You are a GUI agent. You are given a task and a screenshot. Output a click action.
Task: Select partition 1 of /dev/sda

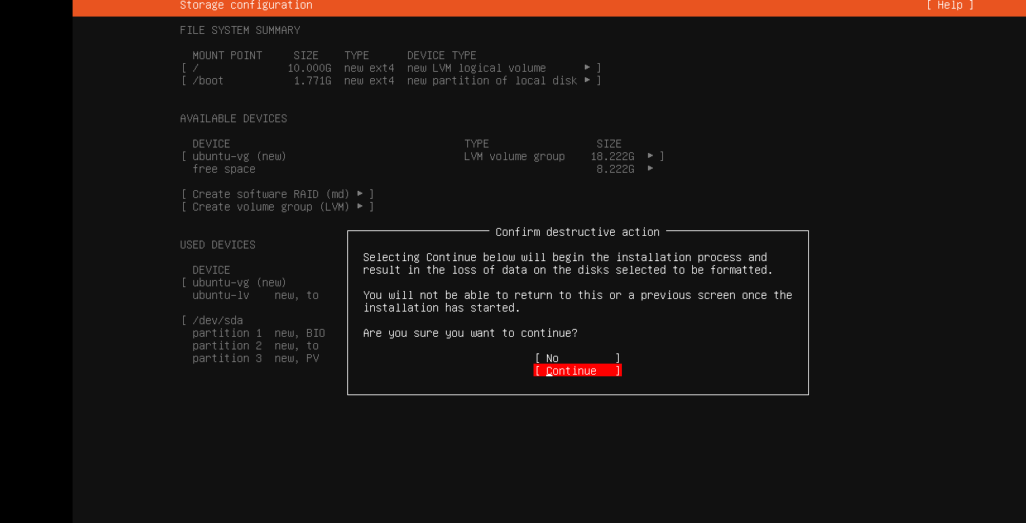click(x=227, y=333)
